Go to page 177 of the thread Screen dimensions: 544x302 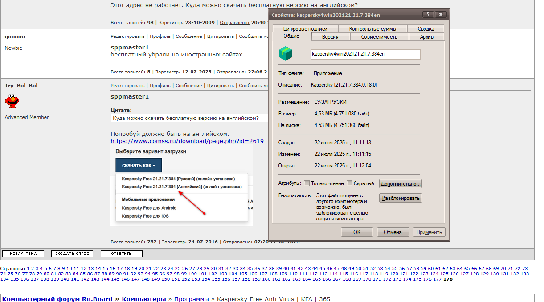(x=437, y=279)
